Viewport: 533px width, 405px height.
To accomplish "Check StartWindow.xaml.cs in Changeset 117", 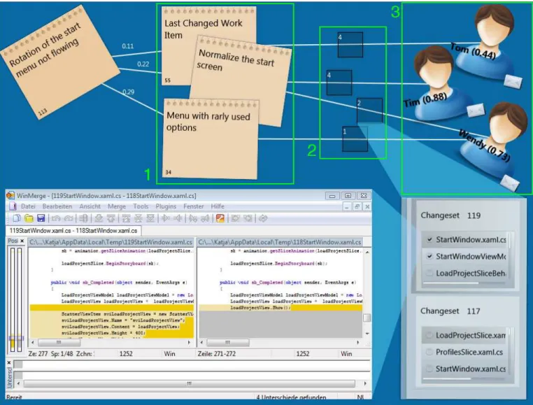I will pyautogui.click(x=429, y=369).
